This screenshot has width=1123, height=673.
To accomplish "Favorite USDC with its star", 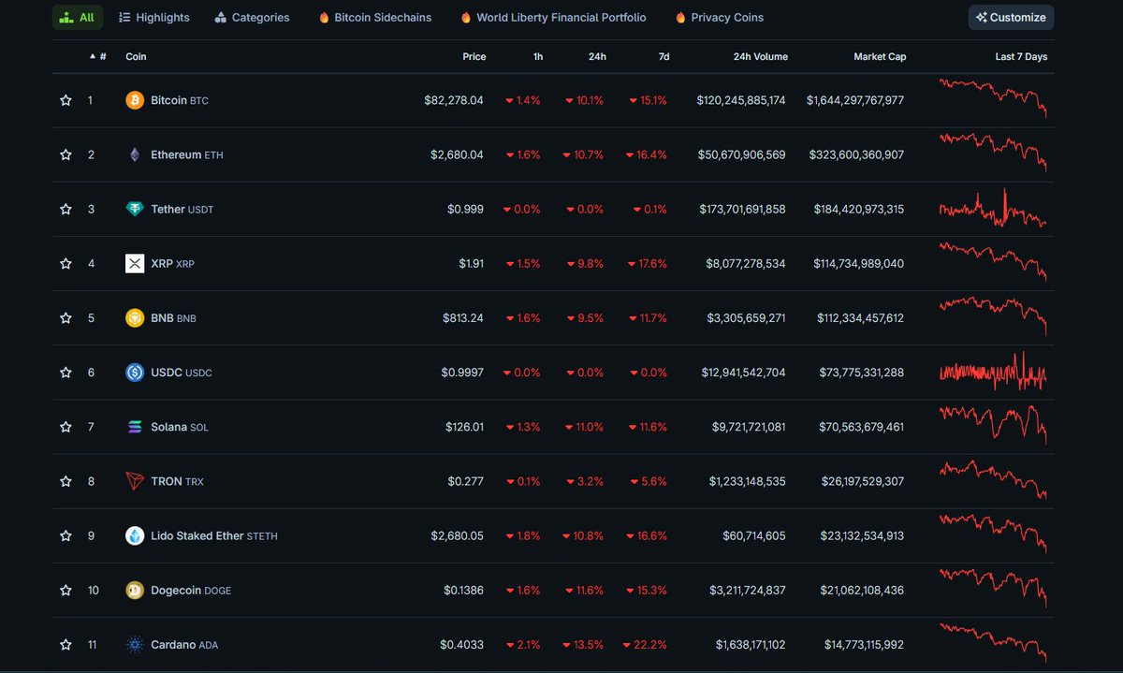I will pos(66,373).
